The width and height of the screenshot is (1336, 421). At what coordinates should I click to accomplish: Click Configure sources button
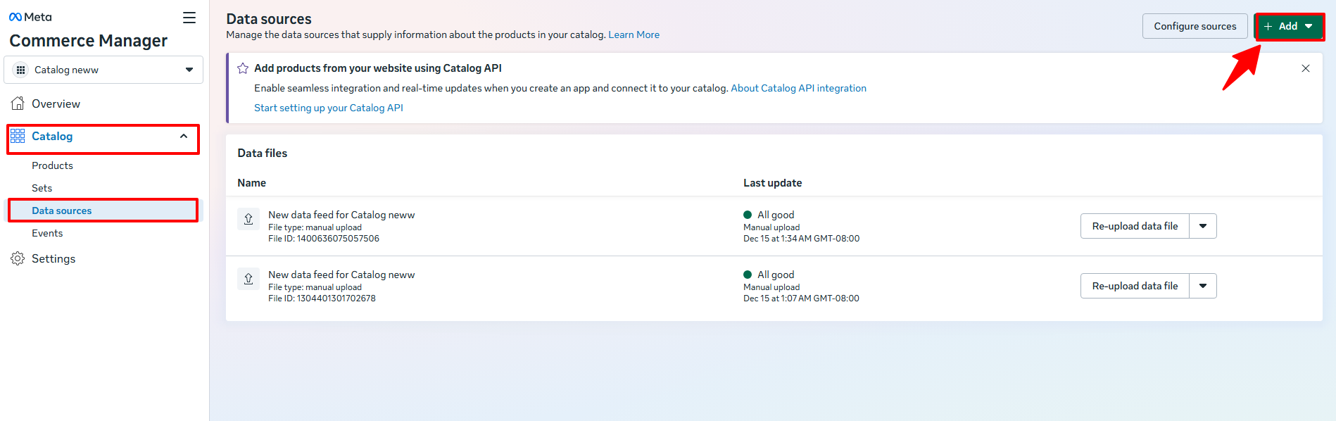click(x=1195, y=26)
